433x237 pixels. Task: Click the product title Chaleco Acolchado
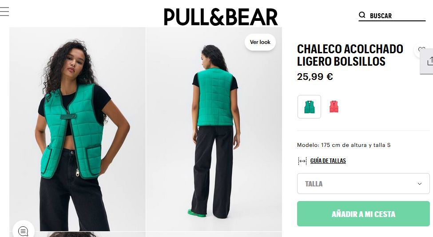[350, 55]
